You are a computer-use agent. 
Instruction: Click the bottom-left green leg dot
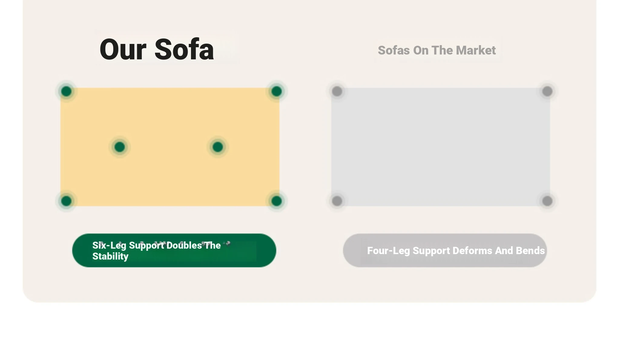[66, 201]
